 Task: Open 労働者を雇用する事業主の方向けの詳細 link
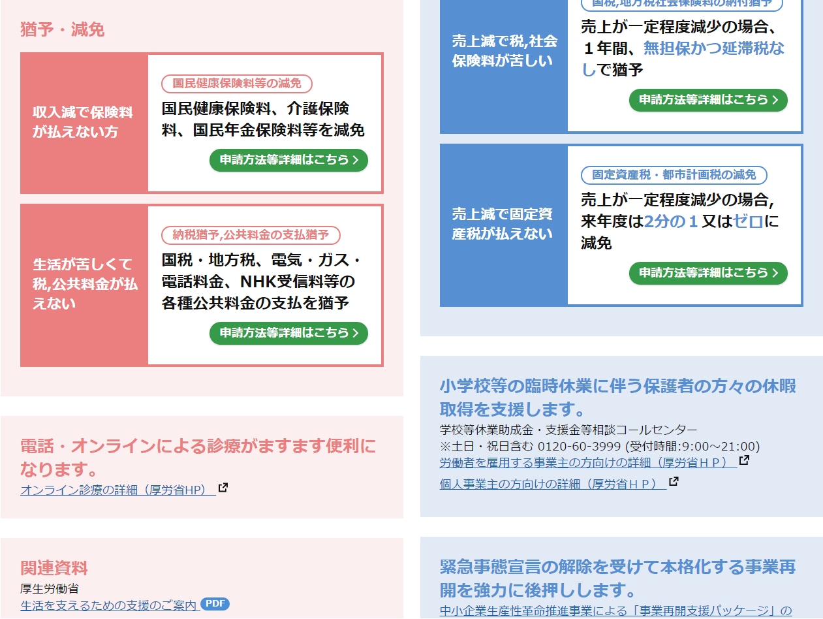tap(588, 462)
